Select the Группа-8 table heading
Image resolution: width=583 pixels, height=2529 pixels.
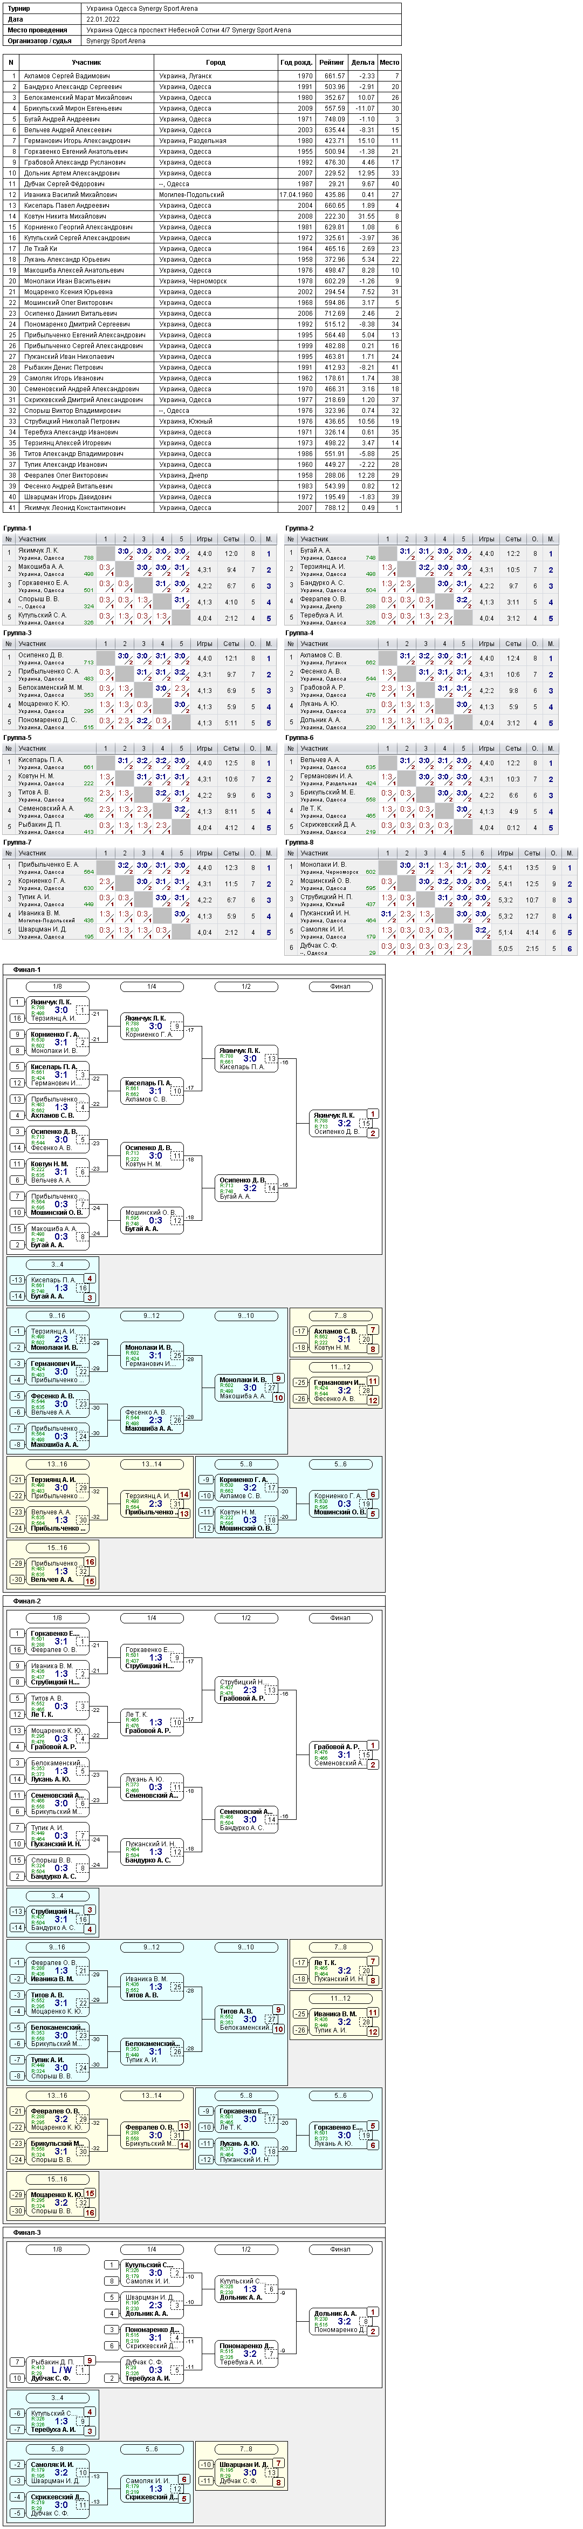299,841
